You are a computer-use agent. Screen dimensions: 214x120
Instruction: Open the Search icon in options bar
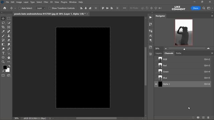204,8
